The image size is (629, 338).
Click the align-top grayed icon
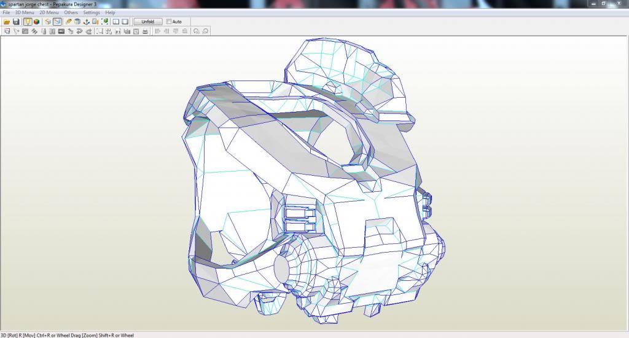click(x=176, y=31)
